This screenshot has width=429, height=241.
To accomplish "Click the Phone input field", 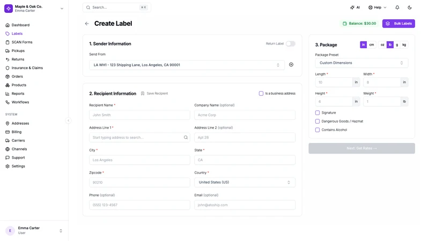I will coord(139,205).
